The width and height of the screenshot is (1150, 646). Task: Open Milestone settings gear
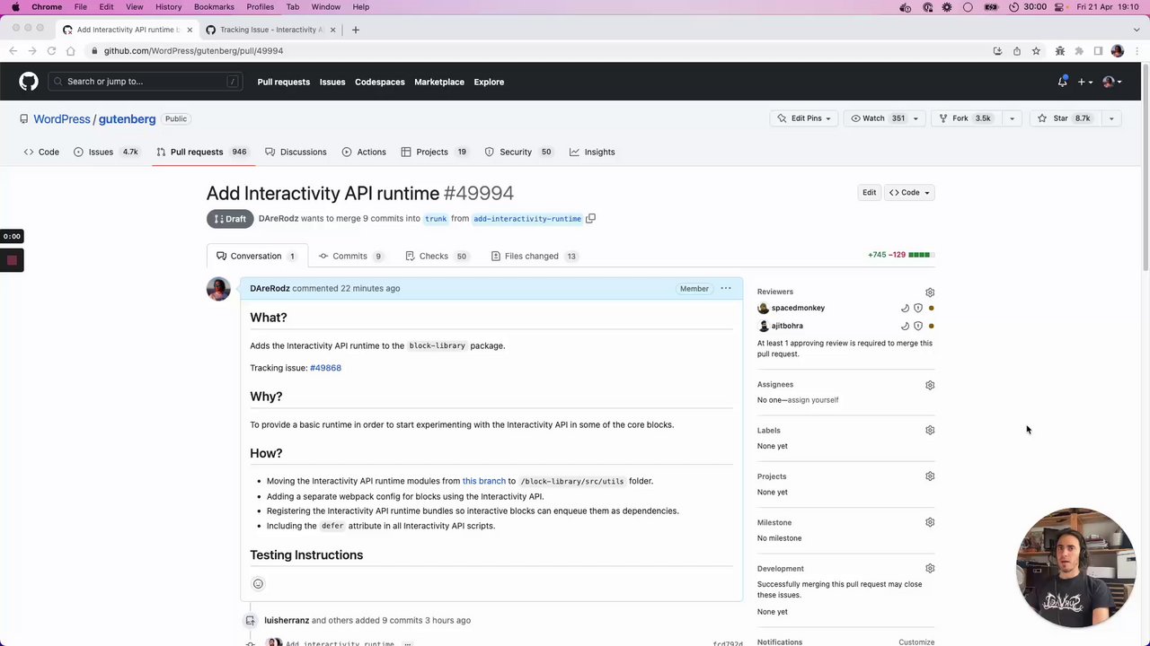coord(930,522)
